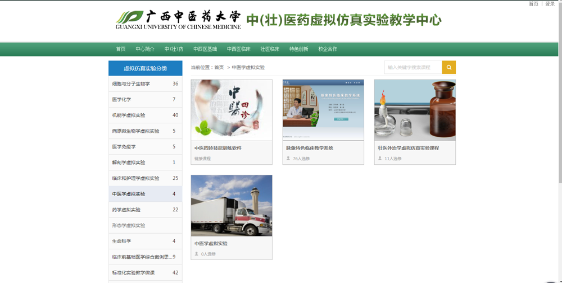Click 登录 link at top right
The height and width of the screenshot is (283, 562).
(x=550, y=4)
